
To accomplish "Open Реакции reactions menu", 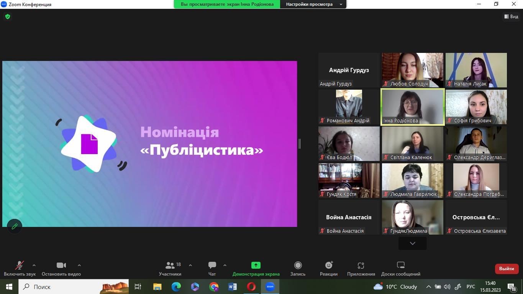I will [329, 269].
